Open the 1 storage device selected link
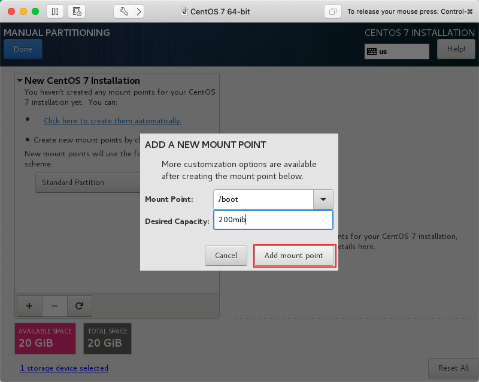 [x=64, y=368]
